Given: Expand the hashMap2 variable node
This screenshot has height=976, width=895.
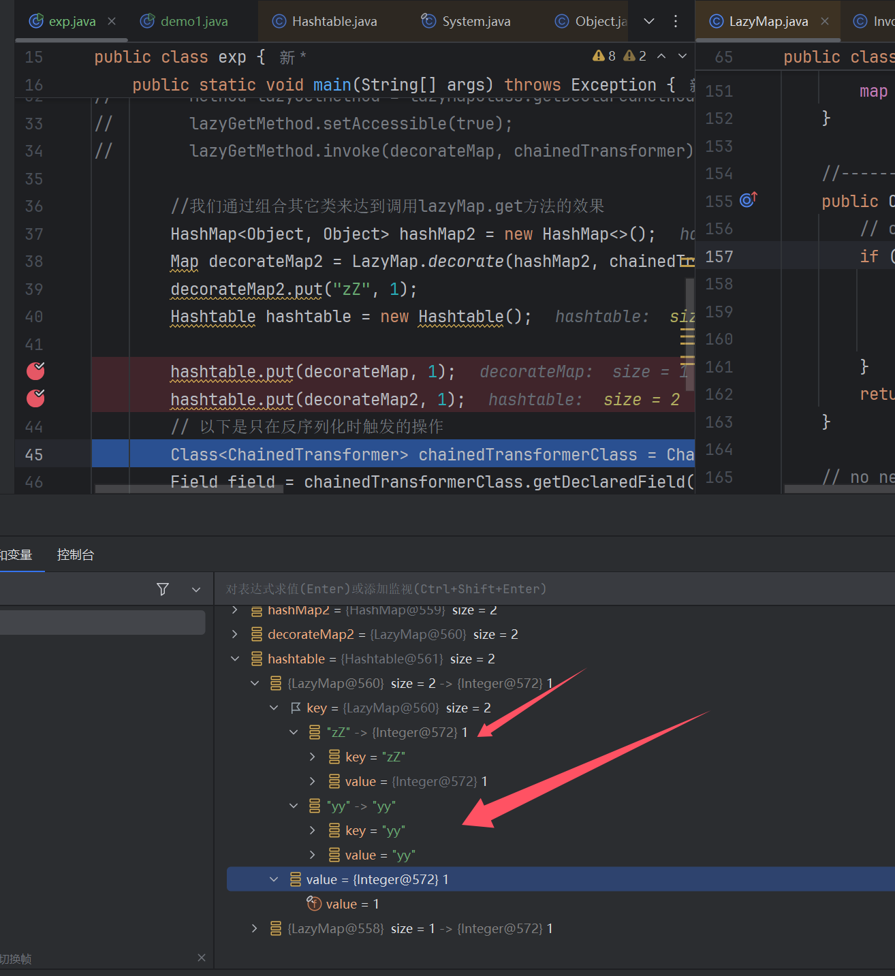Looking at the screenshot, I should click(x=235, y=610).
